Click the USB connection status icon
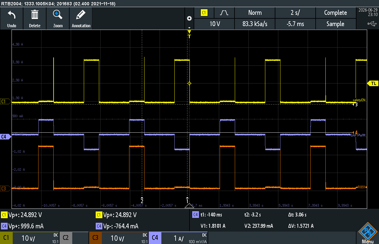The image size is (379, 244). 372,23
